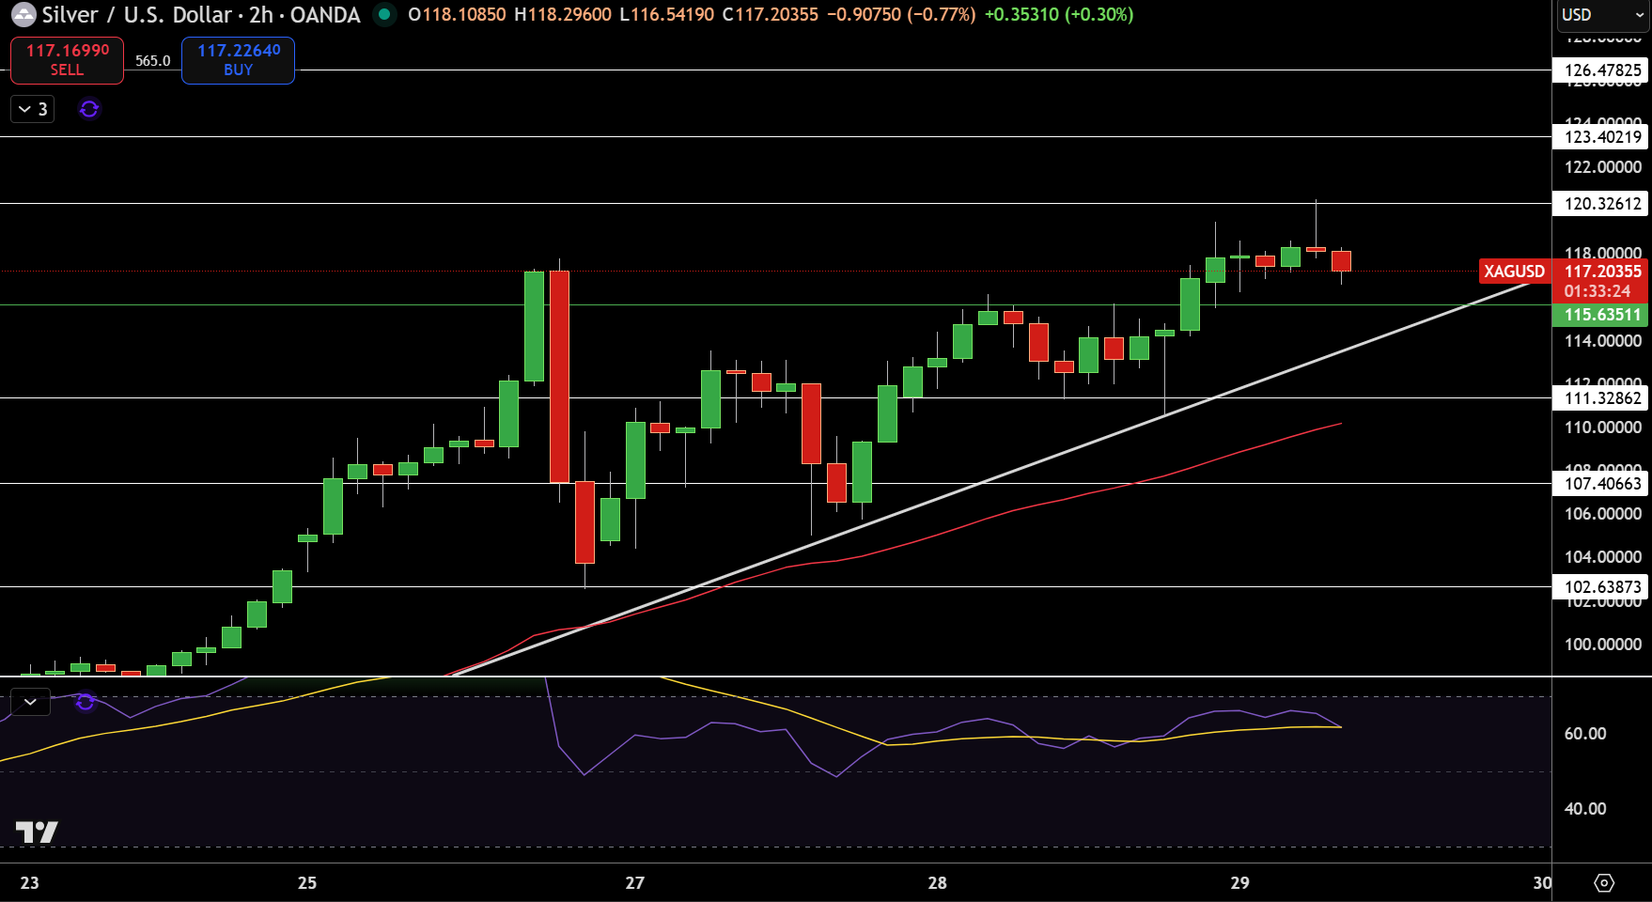Click the countdown timer 01:33:24
Screen dimensions: 1652x902
(x=1597, y=291)
